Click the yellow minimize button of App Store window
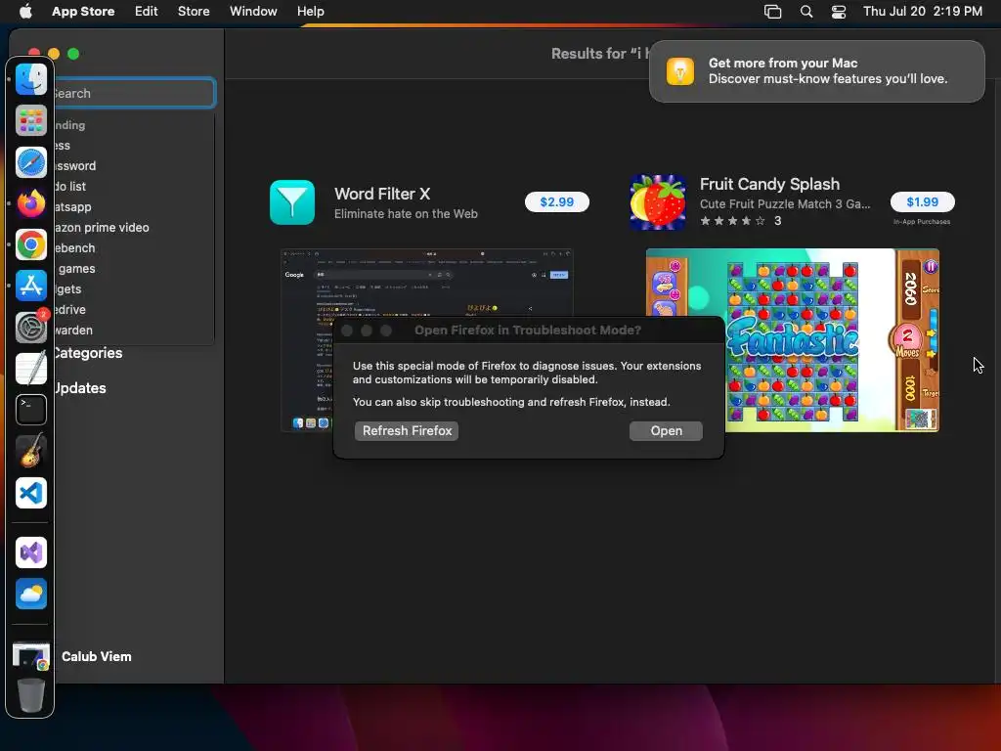The image size is (1001, 751). point(55,54)
